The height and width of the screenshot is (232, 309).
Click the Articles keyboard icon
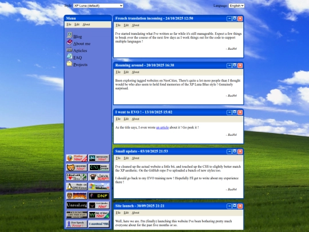[69, 49]
